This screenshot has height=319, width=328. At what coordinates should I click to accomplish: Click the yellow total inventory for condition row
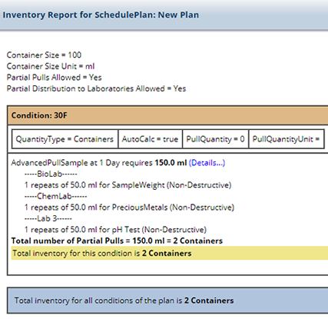(x=170, y=253)
